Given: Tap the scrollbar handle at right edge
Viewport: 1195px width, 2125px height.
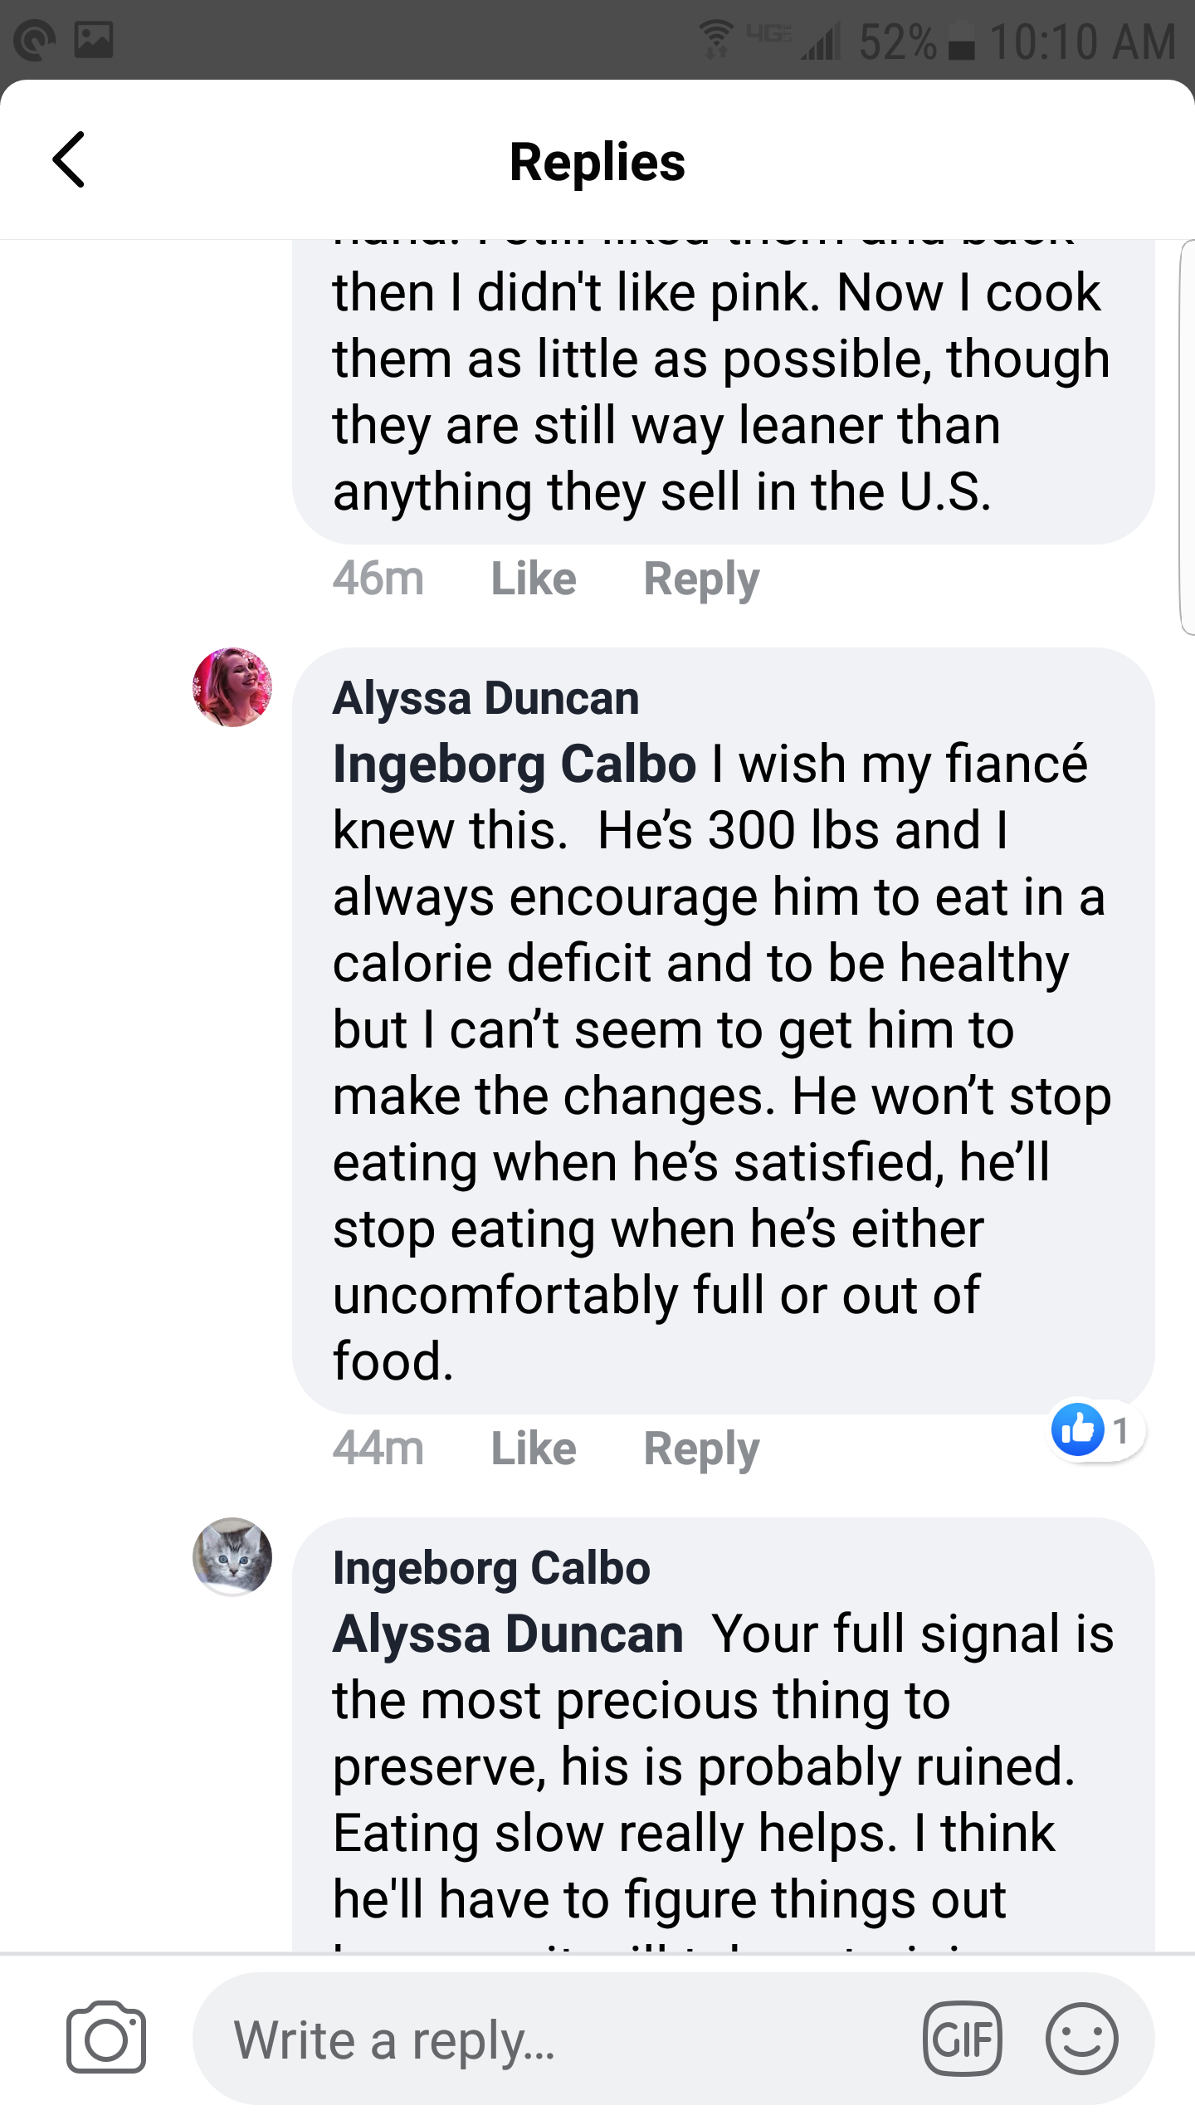Looking at the screenshot, I should pos(1188,440).
